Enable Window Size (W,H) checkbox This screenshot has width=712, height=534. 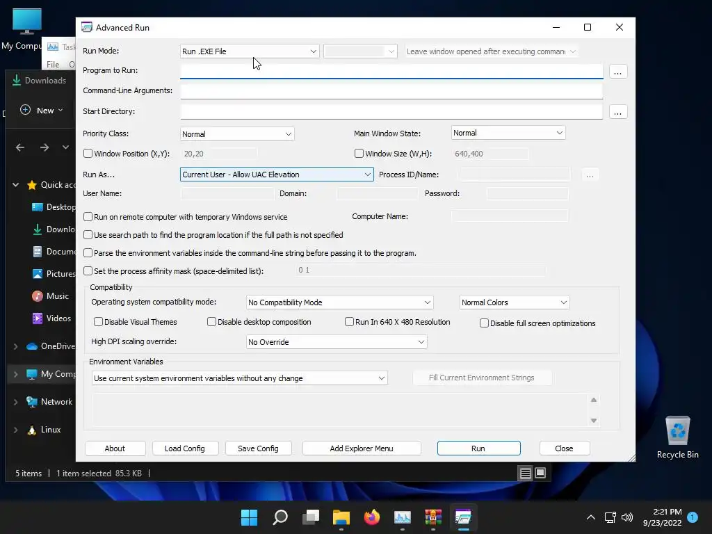pyautogui.click(x=359, y=154)
